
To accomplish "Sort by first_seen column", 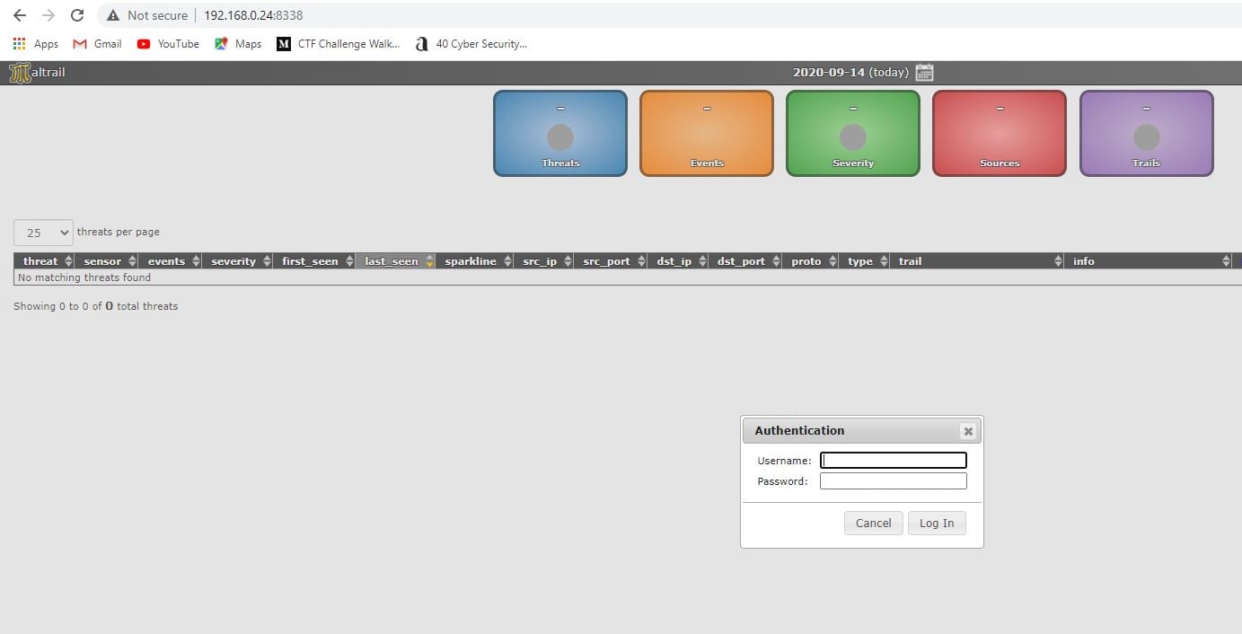I will tap(314, 261).
